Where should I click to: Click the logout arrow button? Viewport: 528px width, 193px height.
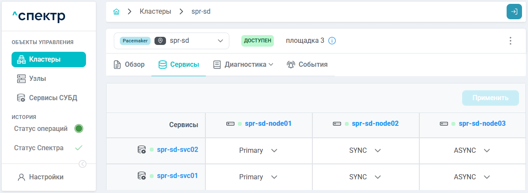tap(514, 12)
